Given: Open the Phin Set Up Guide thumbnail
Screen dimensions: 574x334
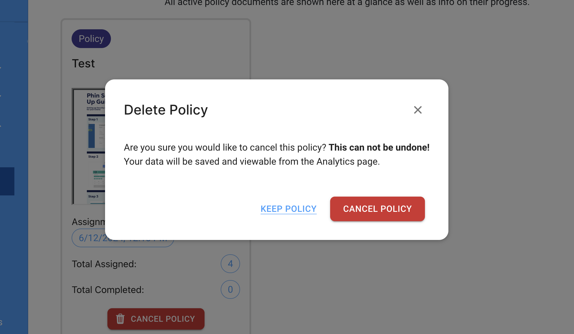Looking at the screenshot, I should point(89,146).
